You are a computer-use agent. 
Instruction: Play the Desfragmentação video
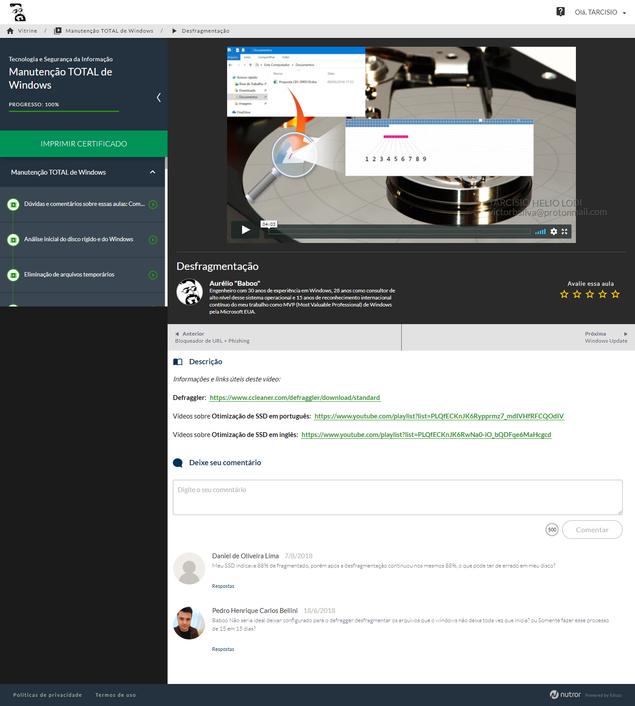click(246, 230)
